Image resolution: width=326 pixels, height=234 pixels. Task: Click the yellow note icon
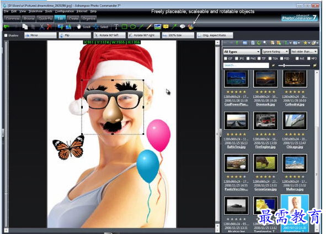165,26
